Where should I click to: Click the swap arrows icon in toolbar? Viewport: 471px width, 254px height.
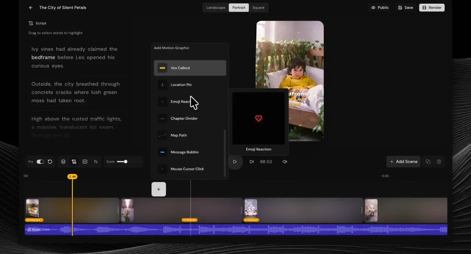(x=96, y=161)
